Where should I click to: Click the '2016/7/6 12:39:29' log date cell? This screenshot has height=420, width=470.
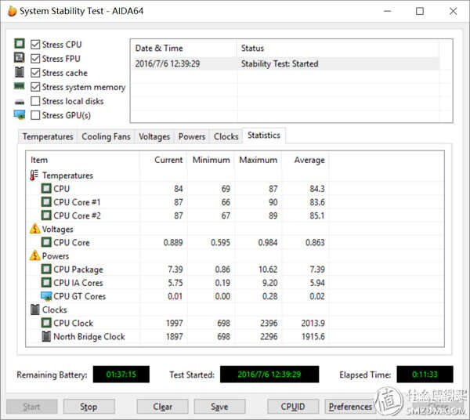coord(168,63)
